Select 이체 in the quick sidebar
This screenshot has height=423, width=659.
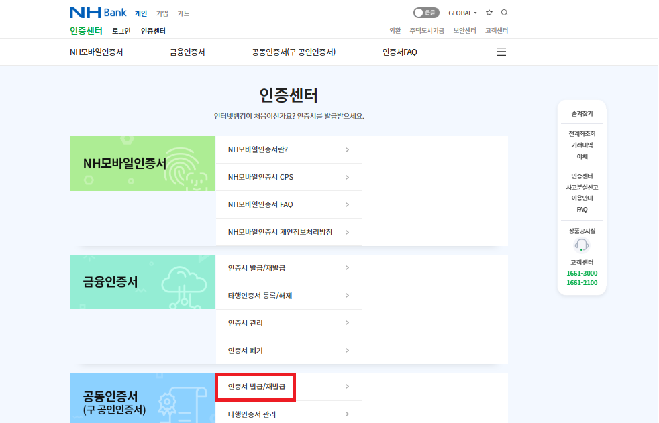tap(581, 156)
